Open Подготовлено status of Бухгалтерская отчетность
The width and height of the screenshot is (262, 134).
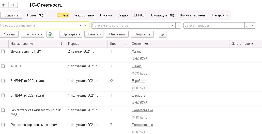click(x=142, y=110)
